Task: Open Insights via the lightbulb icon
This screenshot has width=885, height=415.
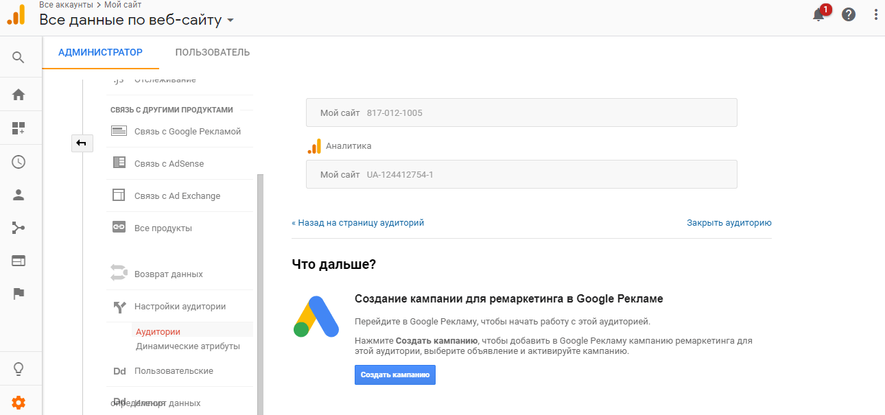Action: point(19,368)
